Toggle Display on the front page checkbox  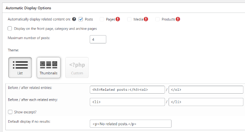[10, 28]
